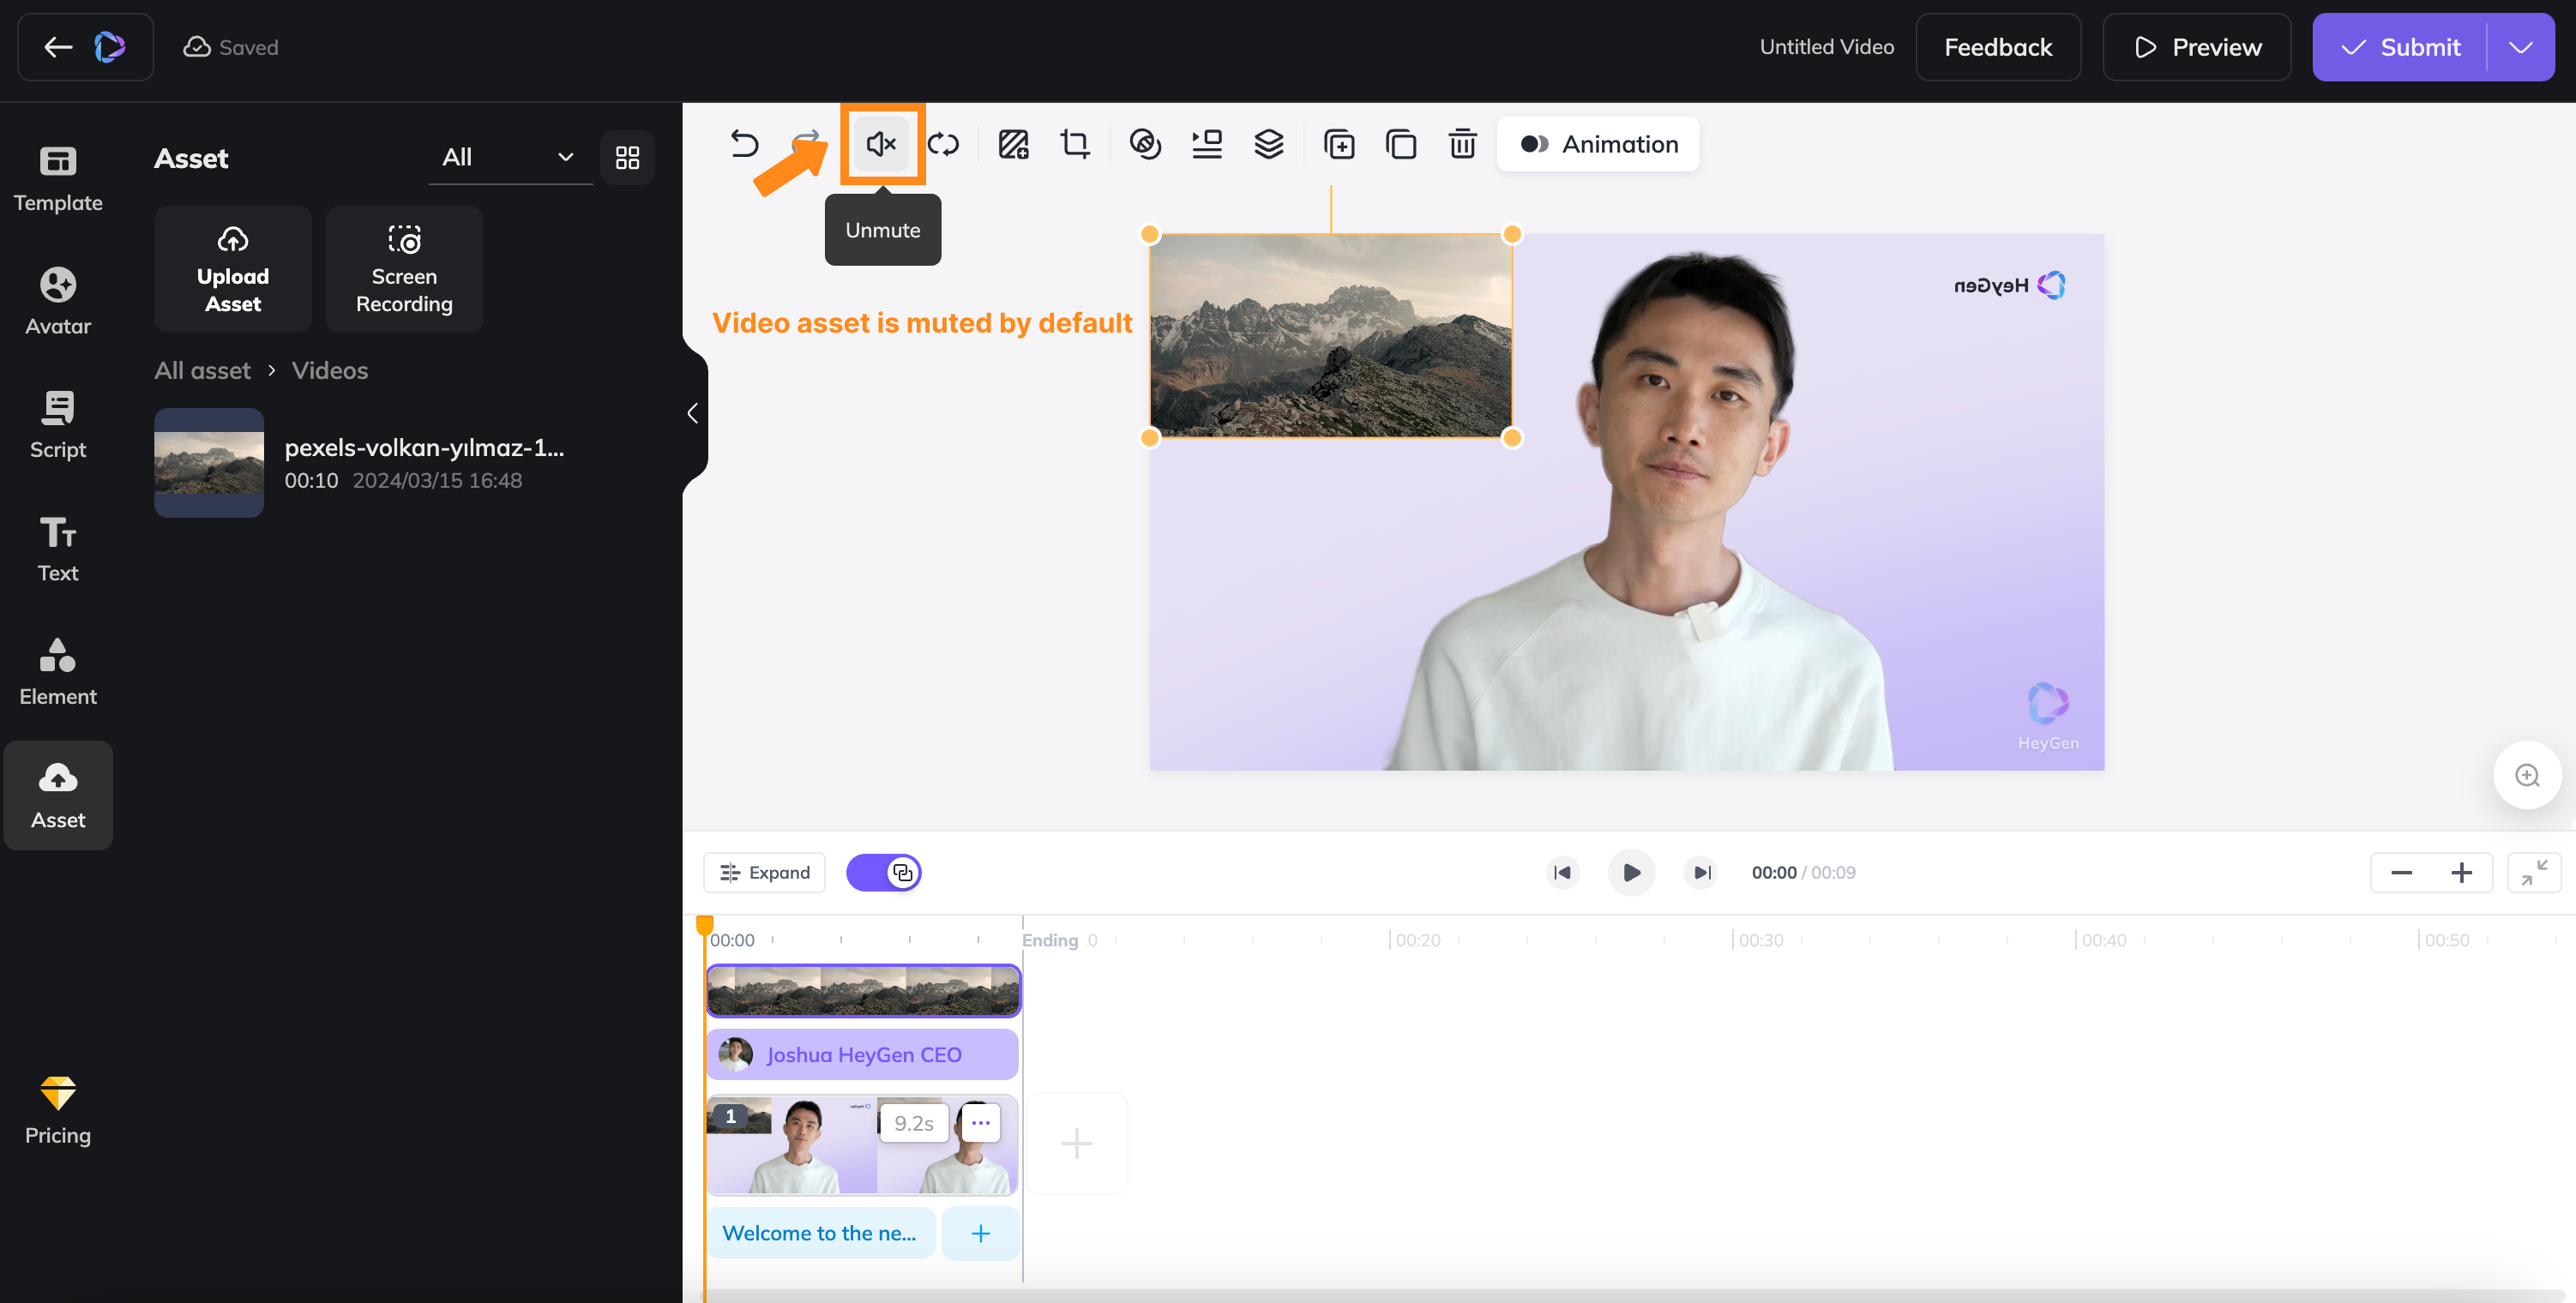The width and height of the screenshot is (2576, 1303).
Task: Click the Unmute icon for video asset
Action: coord(882,143)
